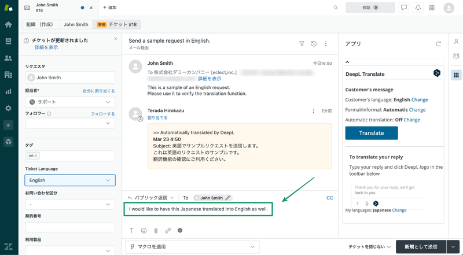The height and width of the screenshot is (255, 463).
Task: Open the お問い合わせ区分 dropdown
Action: 70,204
